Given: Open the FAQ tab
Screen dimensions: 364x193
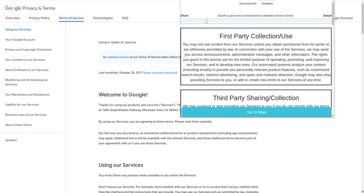Looking at the screenshot, I should pos(125,18).
